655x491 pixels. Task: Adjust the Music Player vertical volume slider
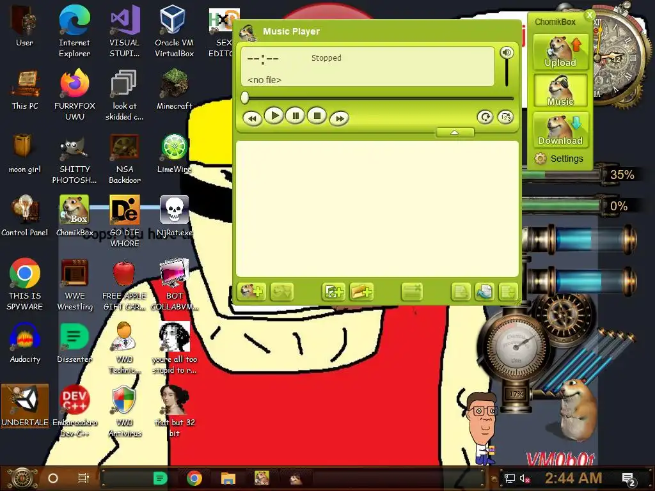(507, 73)
